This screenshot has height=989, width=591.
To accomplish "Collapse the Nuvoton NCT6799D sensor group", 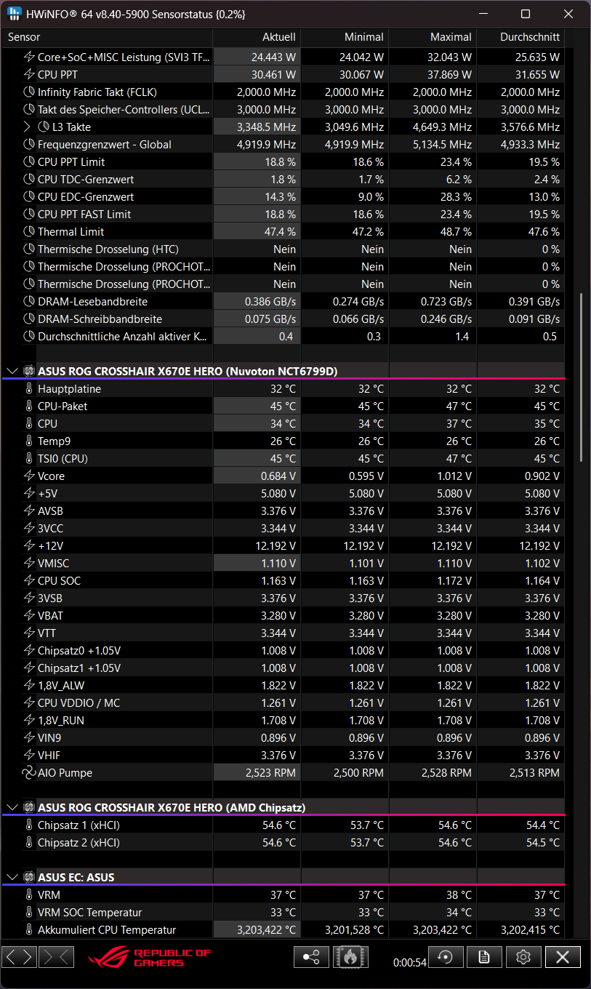I will [x=12, y=371].
